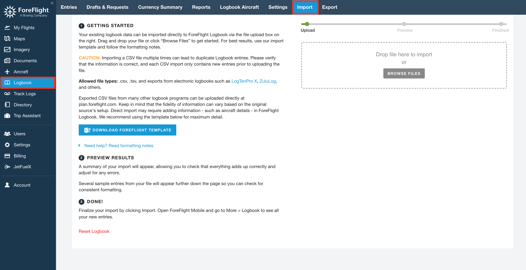Click the DONE! heading
This screenshot has height=270, width=526.
95,202
